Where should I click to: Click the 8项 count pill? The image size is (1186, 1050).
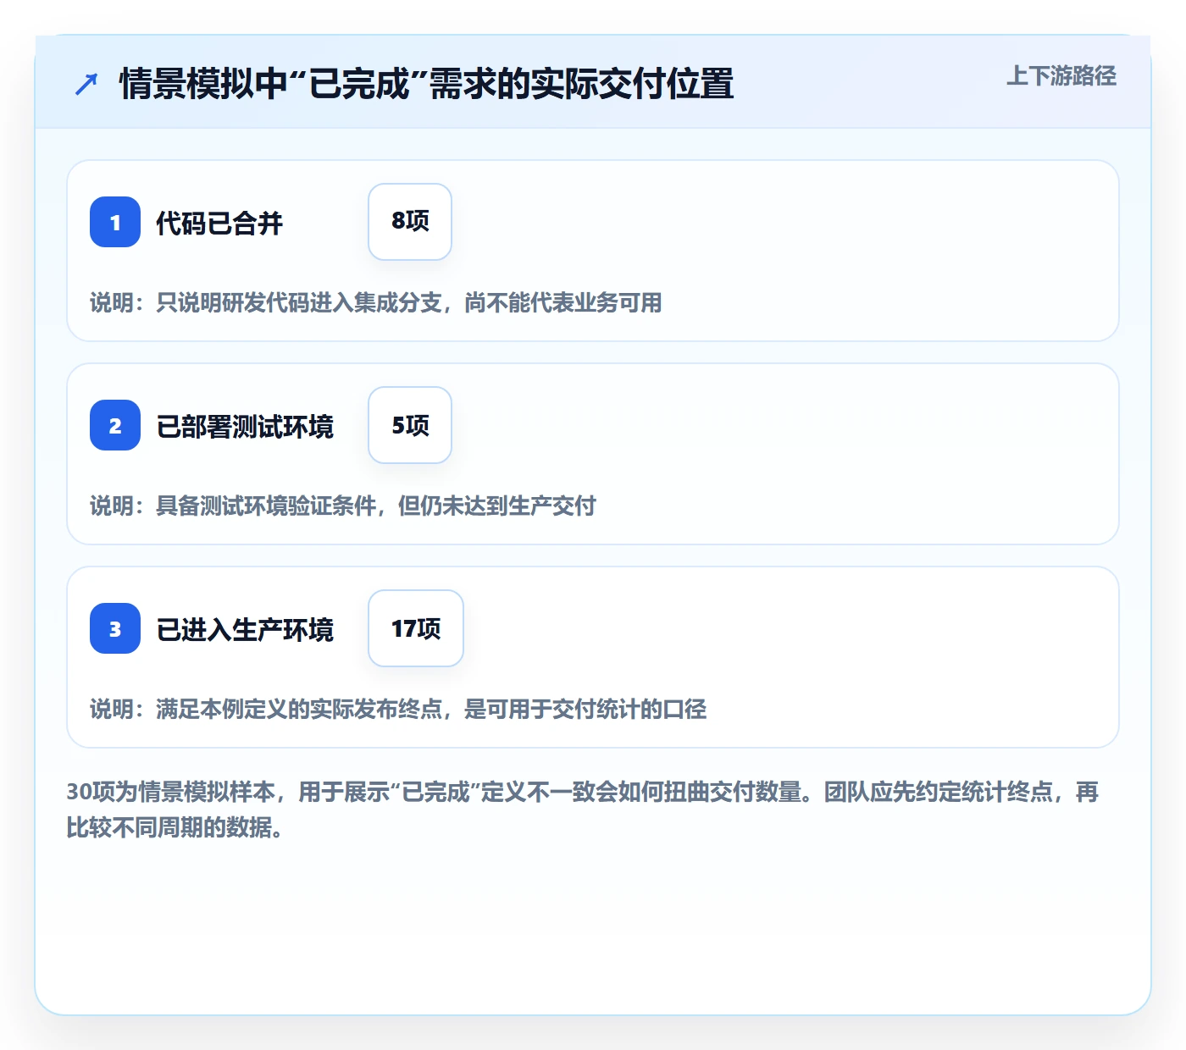pyautogui.click(x=410, y=222)
